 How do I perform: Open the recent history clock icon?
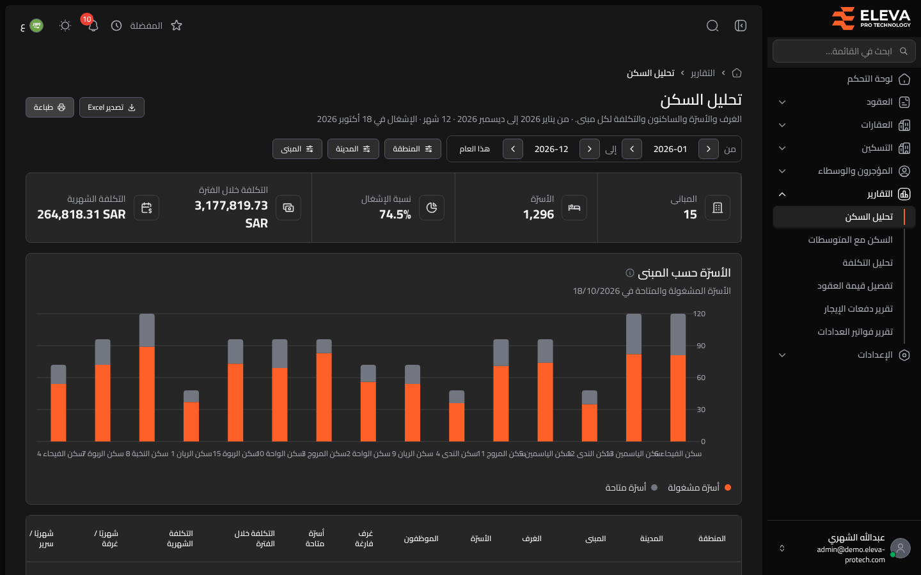click(116, 26)
